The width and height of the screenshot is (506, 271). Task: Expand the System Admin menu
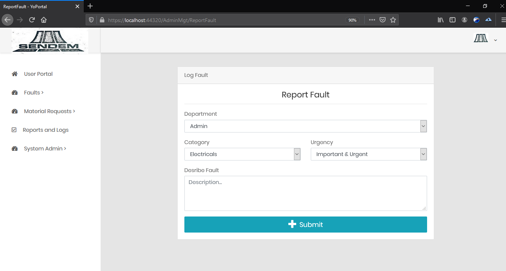click(x=45, y=149)
